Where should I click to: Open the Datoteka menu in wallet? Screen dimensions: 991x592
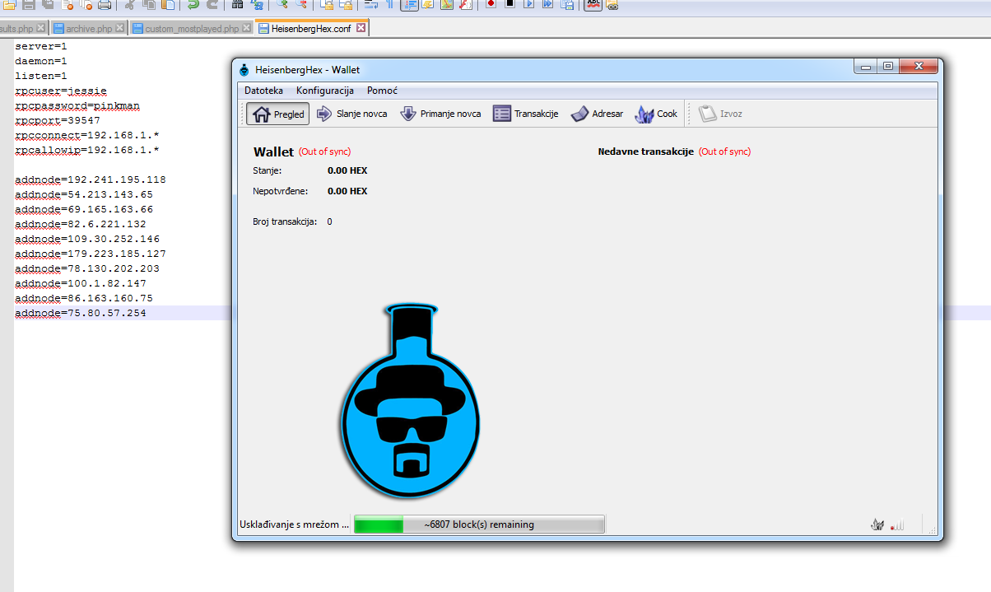pos(263,91)
